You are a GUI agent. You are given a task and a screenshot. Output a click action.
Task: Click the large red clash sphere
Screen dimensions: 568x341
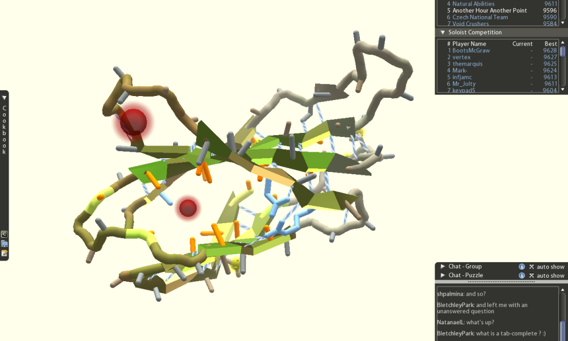(133, 122)
